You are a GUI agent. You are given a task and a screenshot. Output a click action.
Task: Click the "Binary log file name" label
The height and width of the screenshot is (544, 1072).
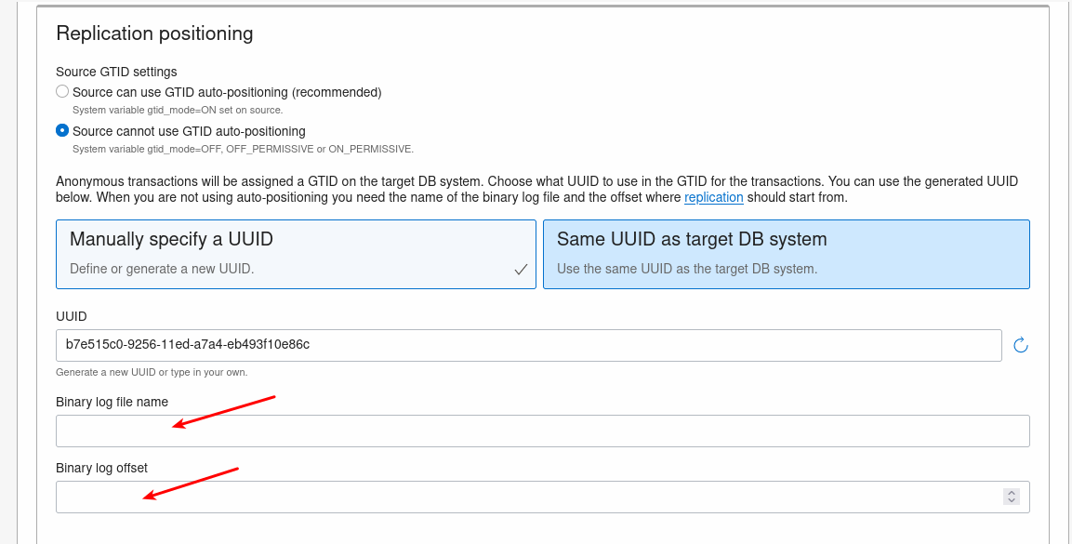point(112,402)
